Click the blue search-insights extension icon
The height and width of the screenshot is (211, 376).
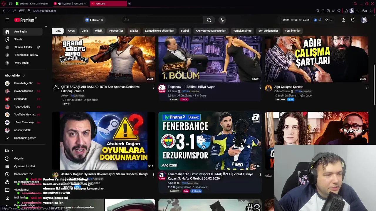tap(315, 20)
